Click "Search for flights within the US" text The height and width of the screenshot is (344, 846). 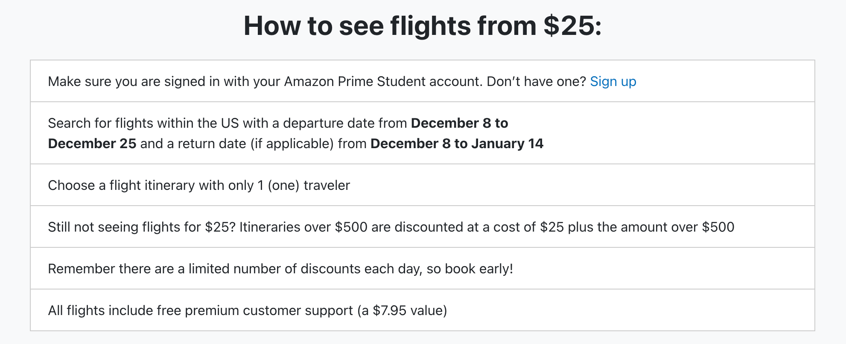tap(143, 123)
